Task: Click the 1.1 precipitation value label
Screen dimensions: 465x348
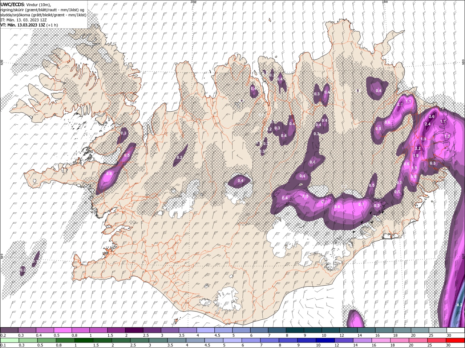Action: (x=408, y=101)
